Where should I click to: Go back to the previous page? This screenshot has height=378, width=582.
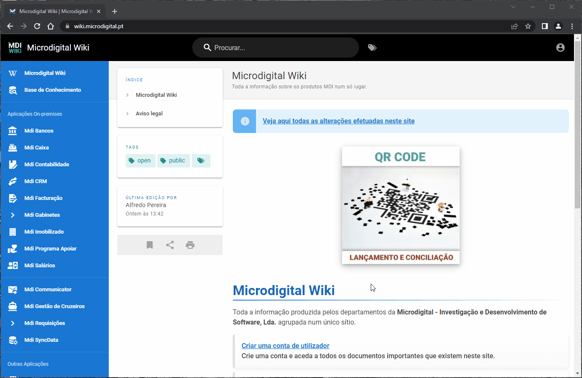pyautogui.click(x=10, y=26)
